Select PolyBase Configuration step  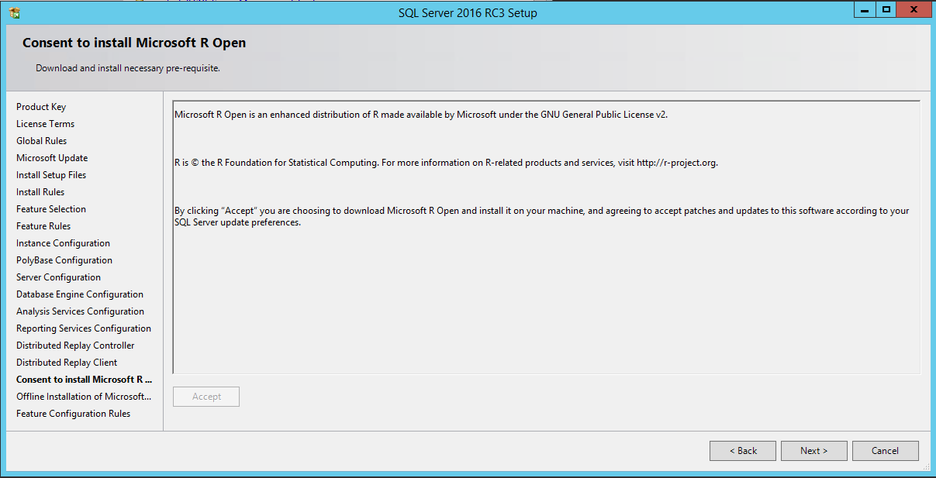pyautogui.click(x=64, y=260)
